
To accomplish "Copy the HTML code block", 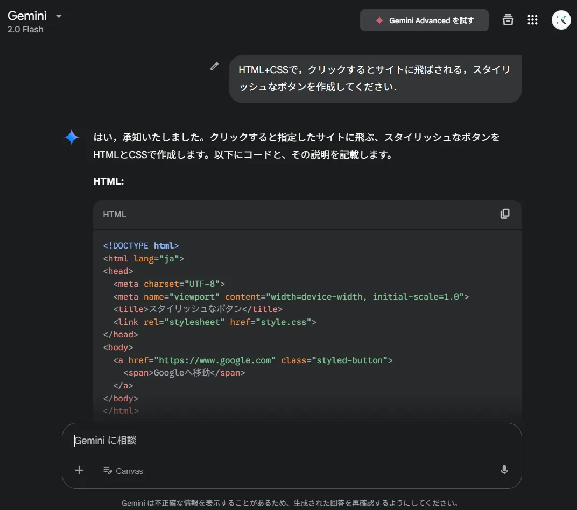I will click(x=504, y=214).
